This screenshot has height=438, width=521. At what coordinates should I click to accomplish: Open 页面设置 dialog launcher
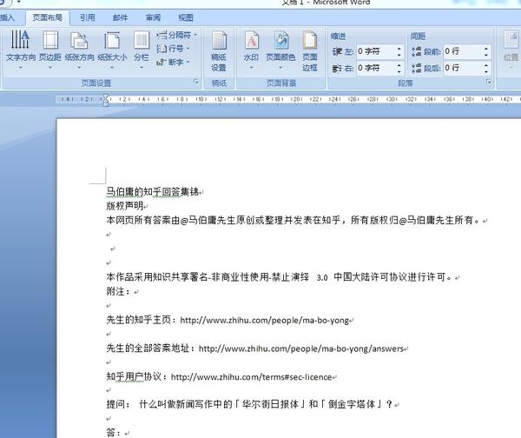[196, 82]
